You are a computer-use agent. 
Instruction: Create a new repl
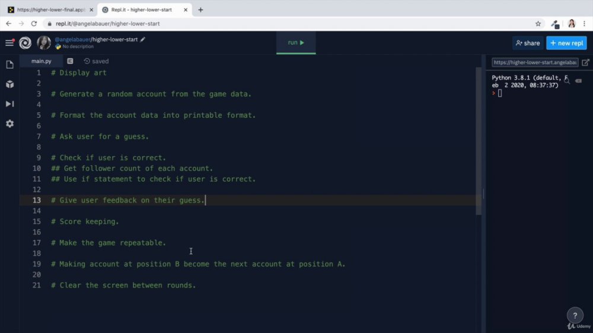click(x=566, y=43)
